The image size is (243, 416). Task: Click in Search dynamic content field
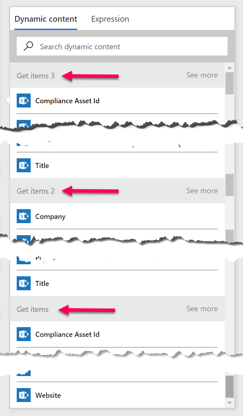point(128,47)
